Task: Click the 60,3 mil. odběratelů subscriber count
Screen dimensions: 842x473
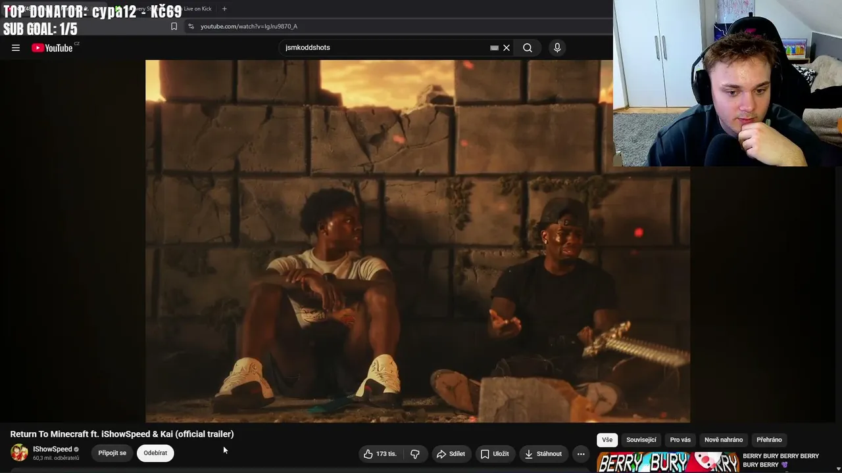Action: click(56, 458)
